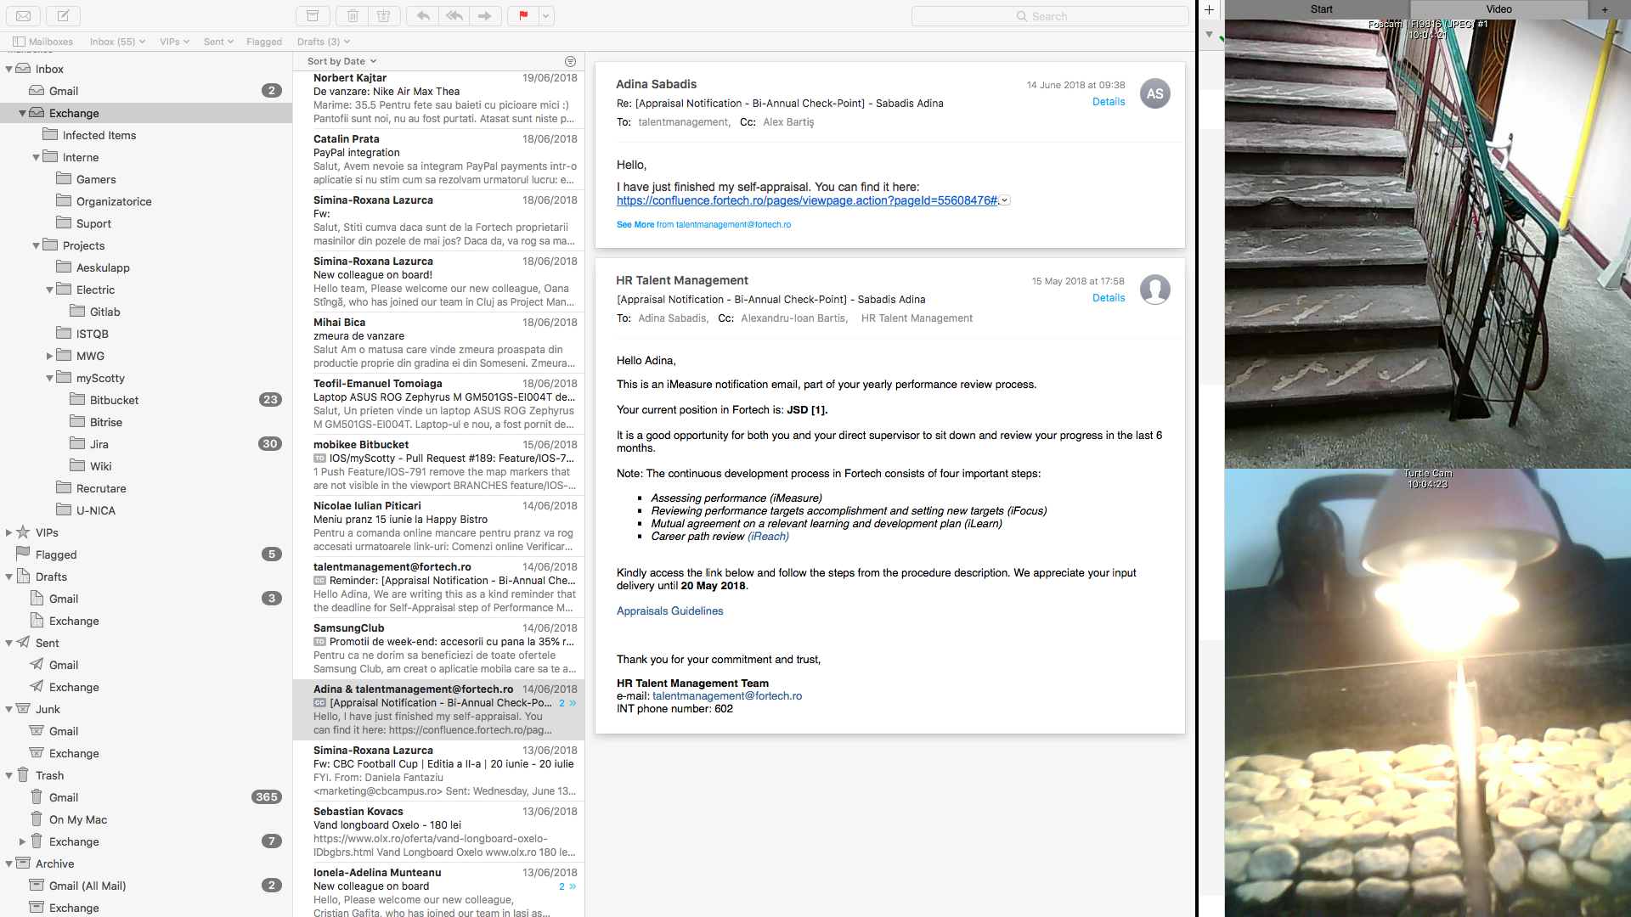Open the Appraisals Guidelines link
This screenshot has height=917, width=1631.
click(x=670, y=611)
